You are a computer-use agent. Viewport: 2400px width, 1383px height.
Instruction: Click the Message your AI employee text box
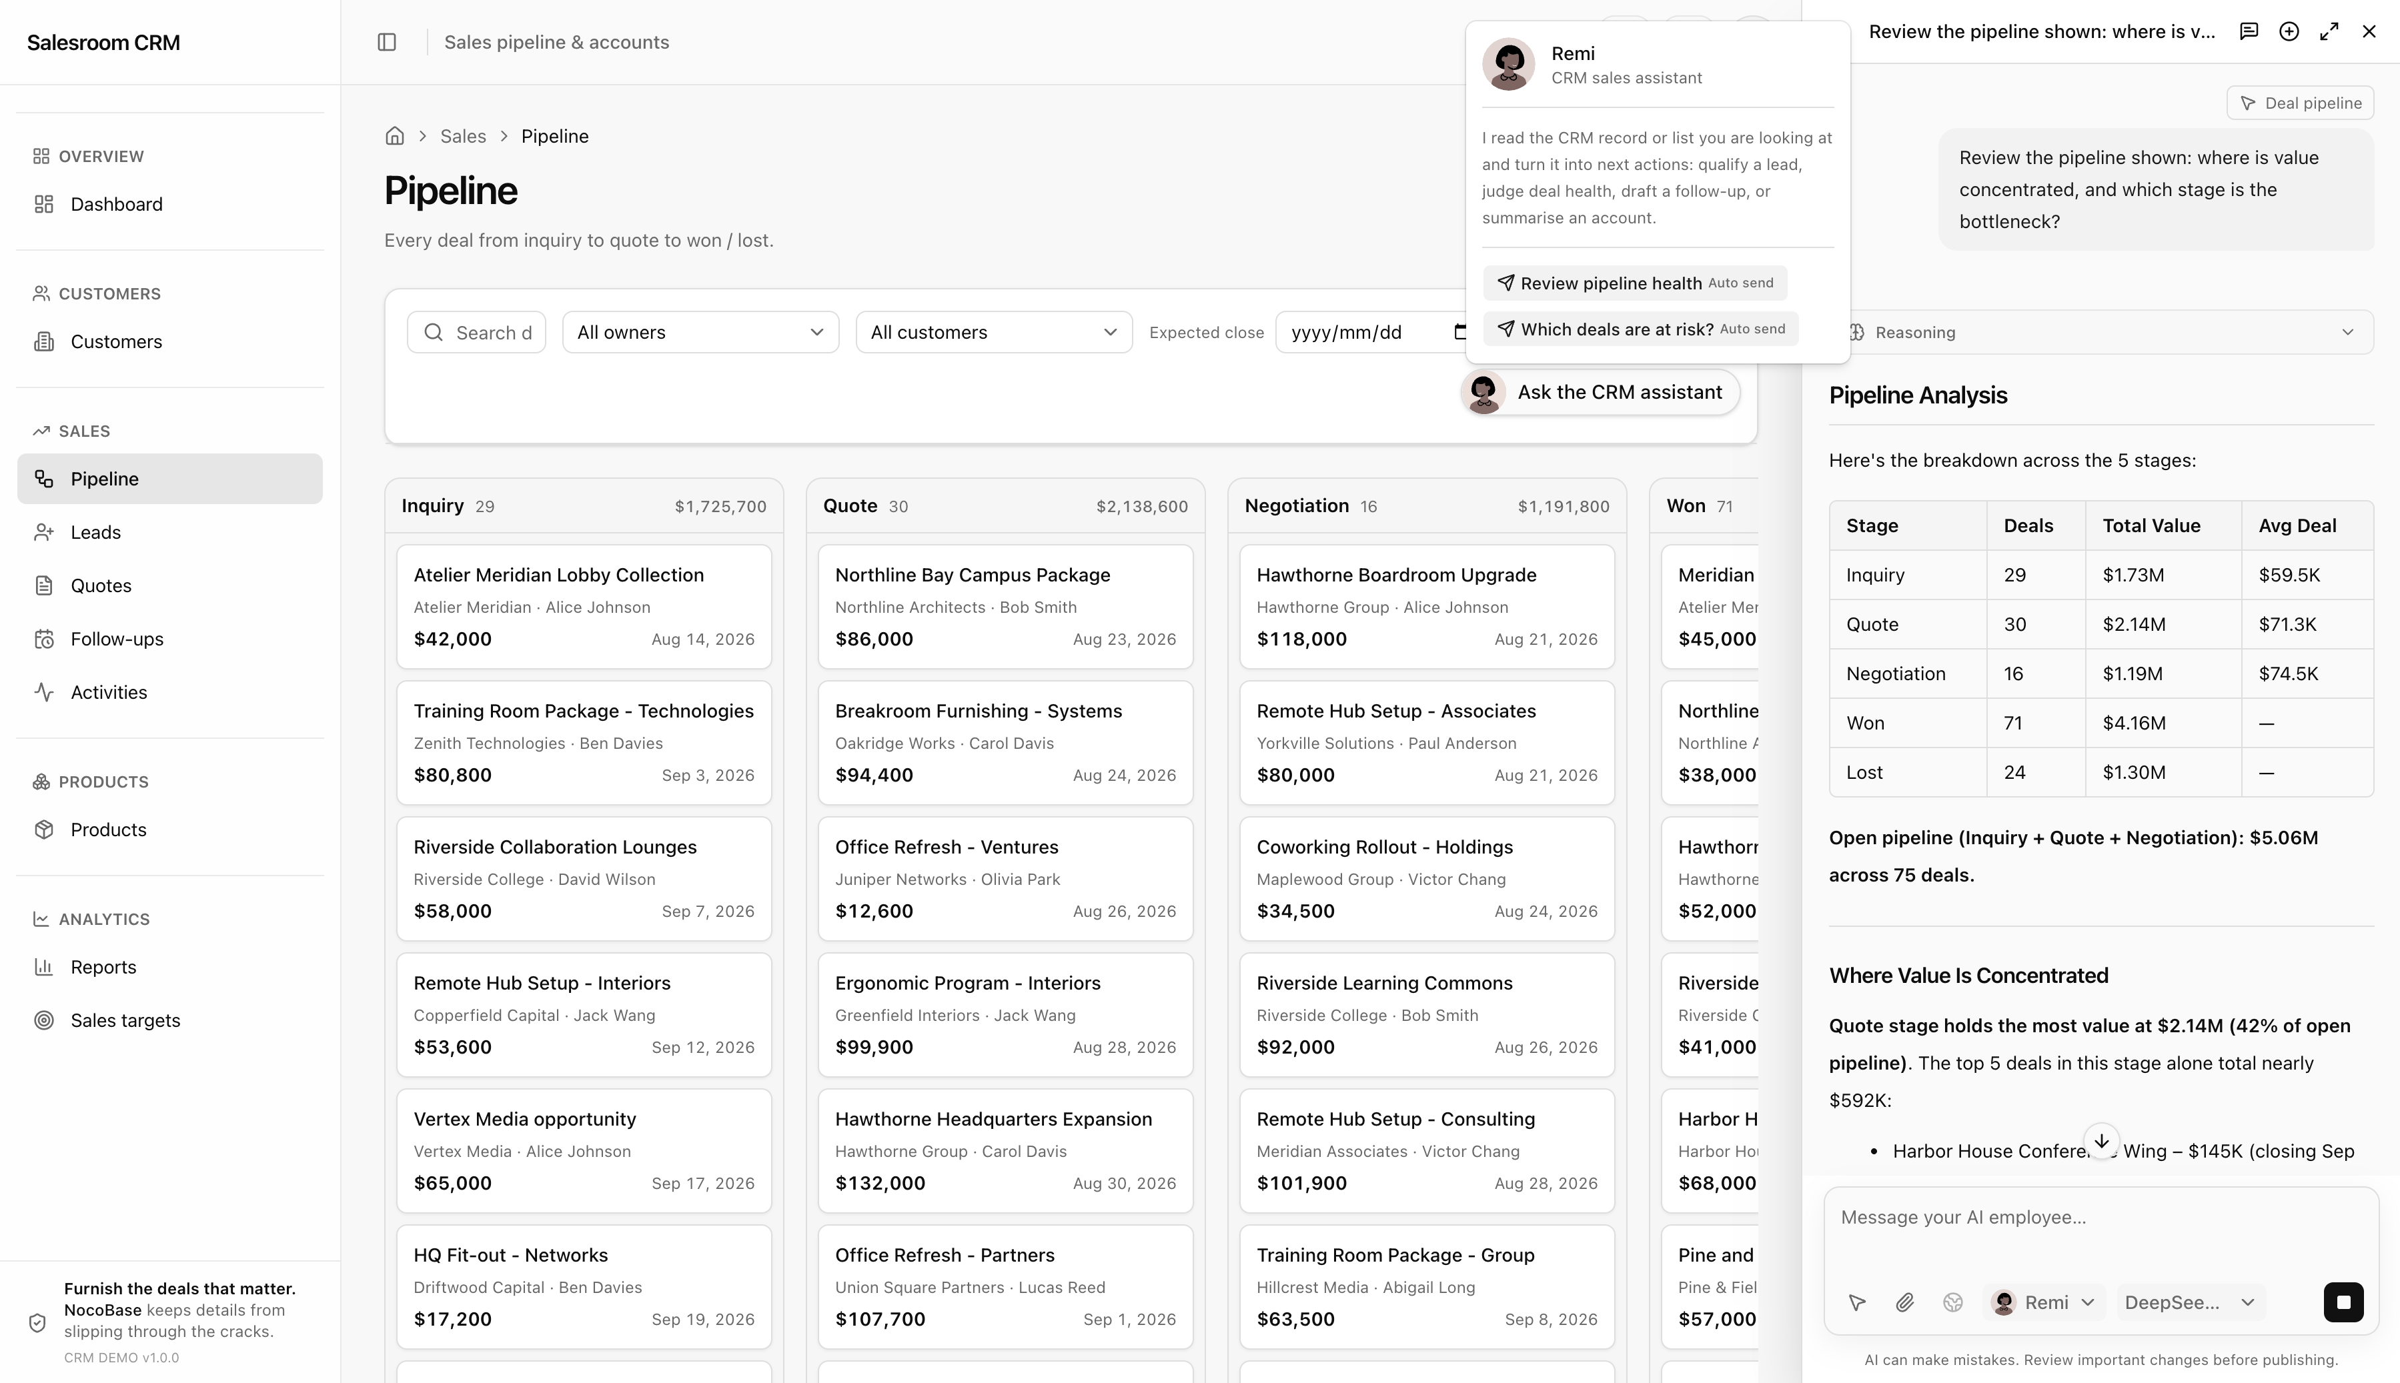coord(2101,1232)
